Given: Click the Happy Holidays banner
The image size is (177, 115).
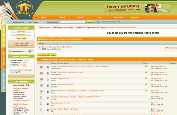Looking at the screenshot, I should (x=137, y=8).
